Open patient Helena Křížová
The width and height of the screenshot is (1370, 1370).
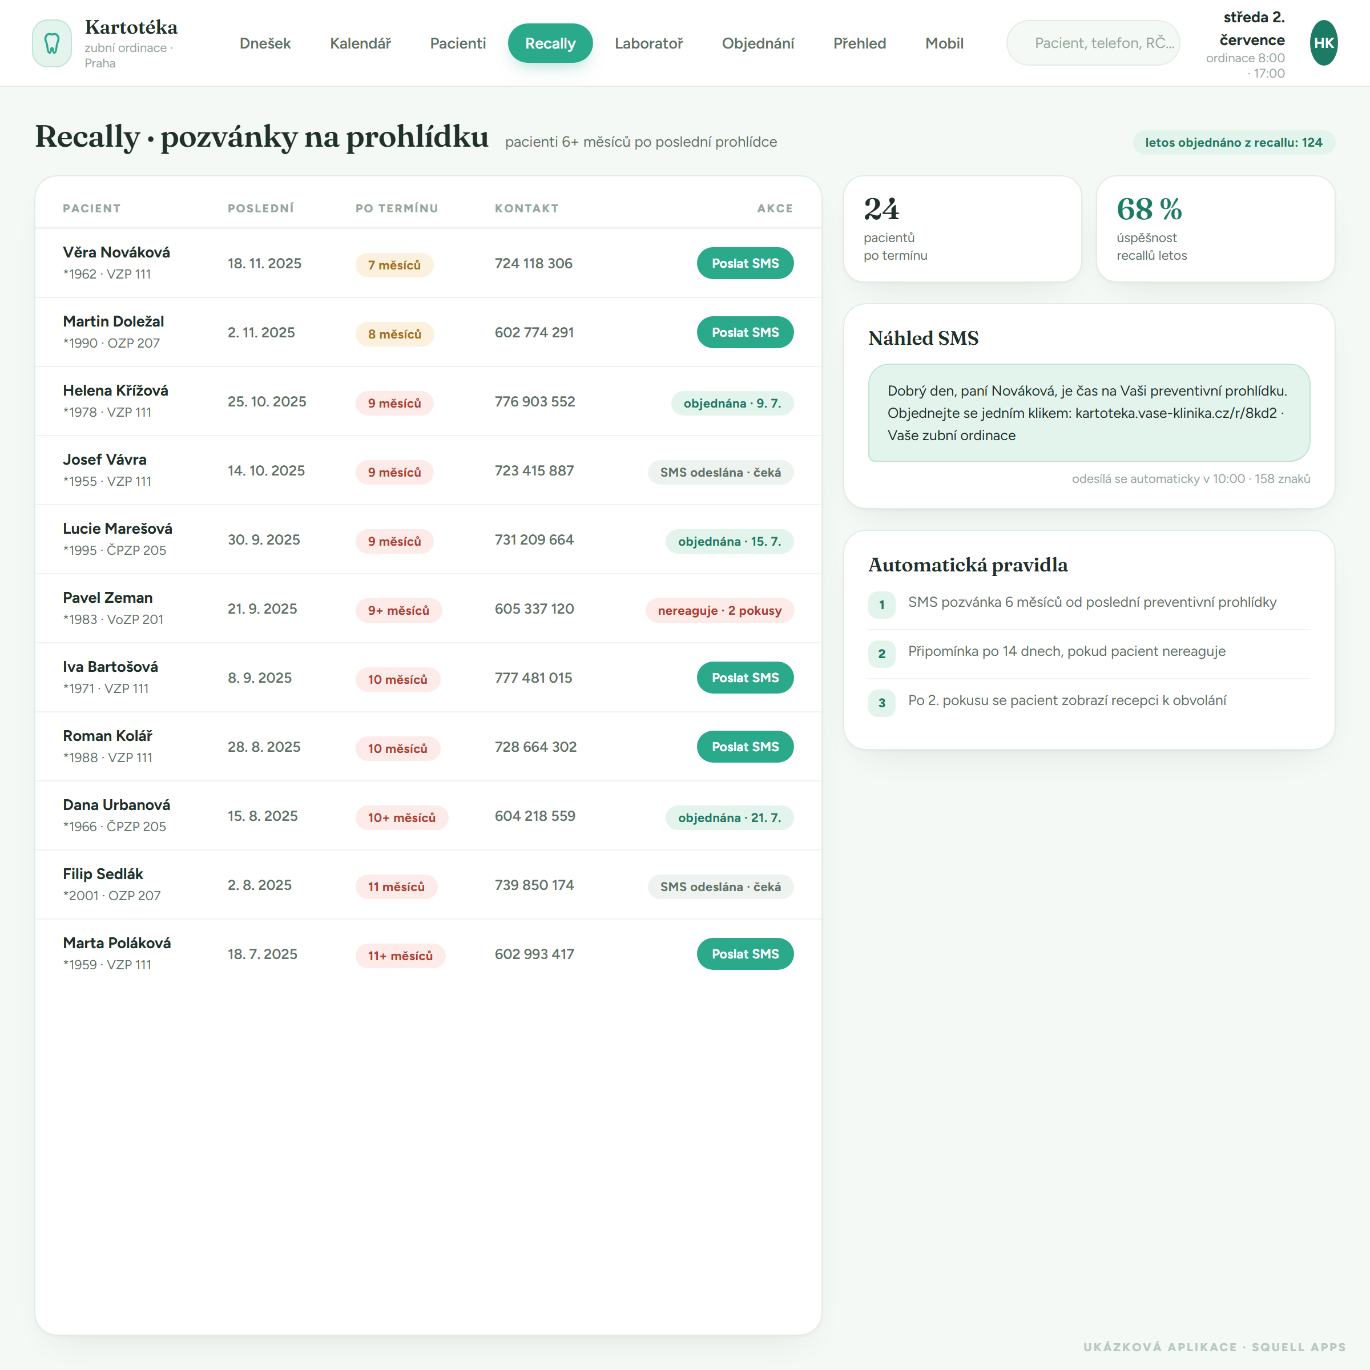(115, 390)
